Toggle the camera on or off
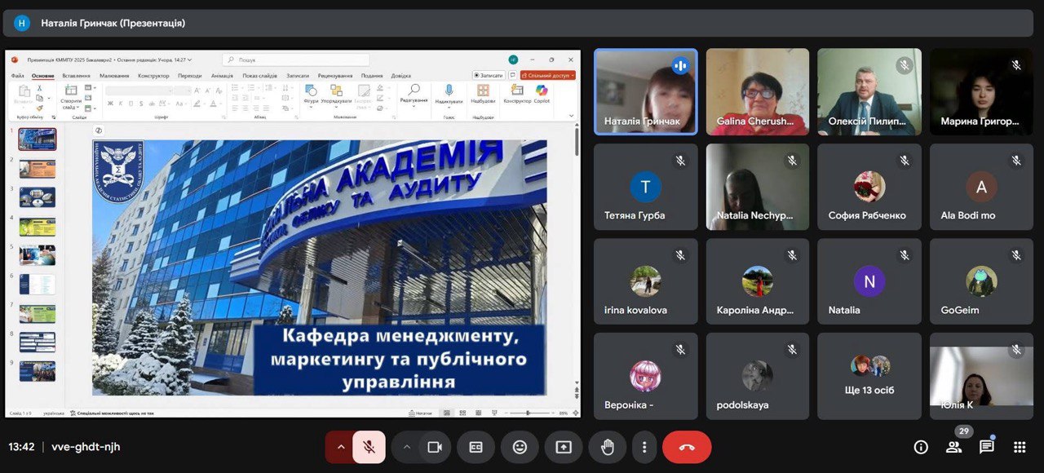Image resolution: width=1044 pixels, height=473 pixels. 435,447
